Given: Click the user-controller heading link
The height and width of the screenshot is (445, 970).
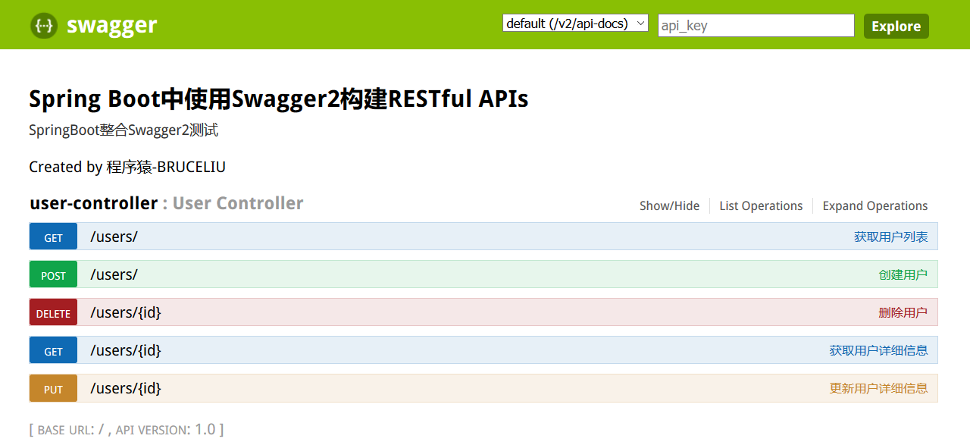Looking at the screenshot, I should click(x=93, y=203).
